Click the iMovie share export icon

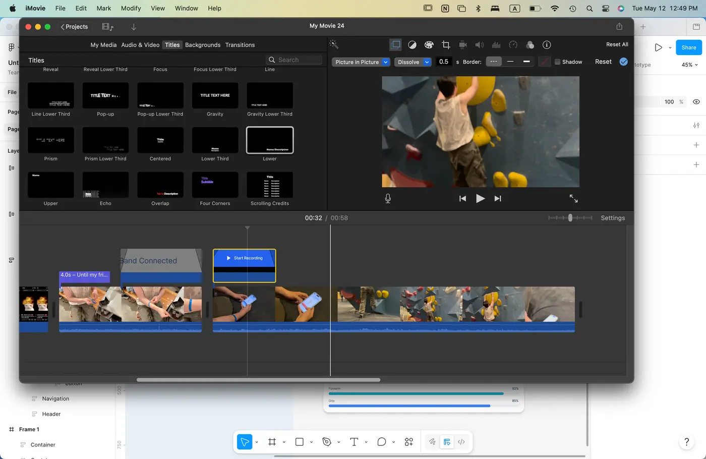pos(619,26)
